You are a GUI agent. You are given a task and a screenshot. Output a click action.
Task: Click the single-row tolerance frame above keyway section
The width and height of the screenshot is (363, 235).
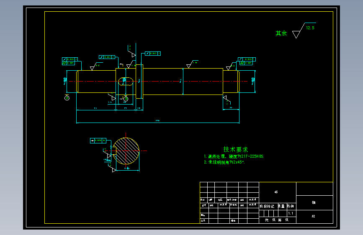point(107,57)
